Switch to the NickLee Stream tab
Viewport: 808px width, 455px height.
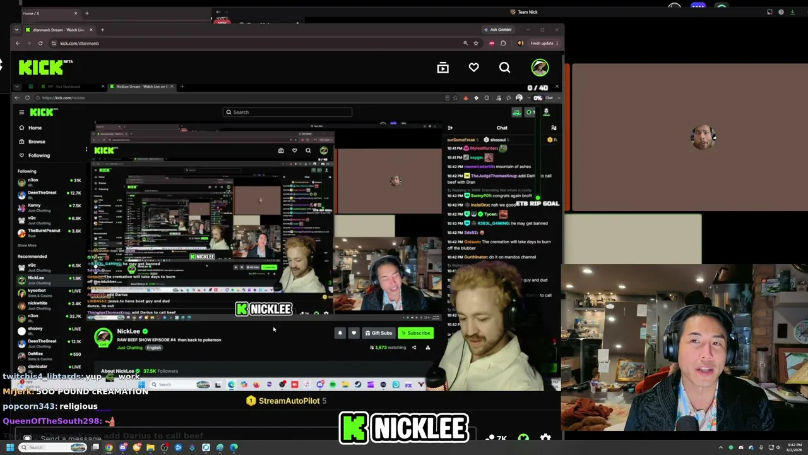(141, 87)
